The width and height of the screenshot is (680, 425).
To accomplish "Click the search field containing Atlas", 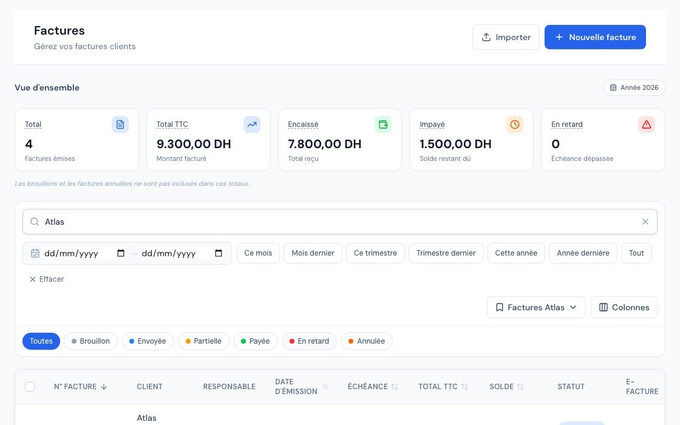I will 340,222.
